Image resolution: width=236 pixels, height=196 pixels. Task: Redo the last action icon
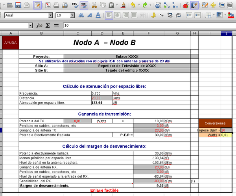coord(145,5)
